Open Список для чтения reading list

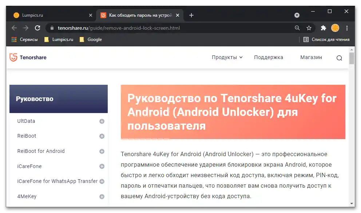pos(326,39)
